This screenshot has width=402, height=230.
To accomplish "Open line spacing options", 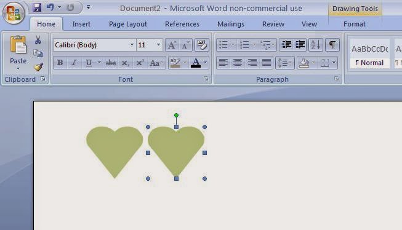I will pos(284,63).
